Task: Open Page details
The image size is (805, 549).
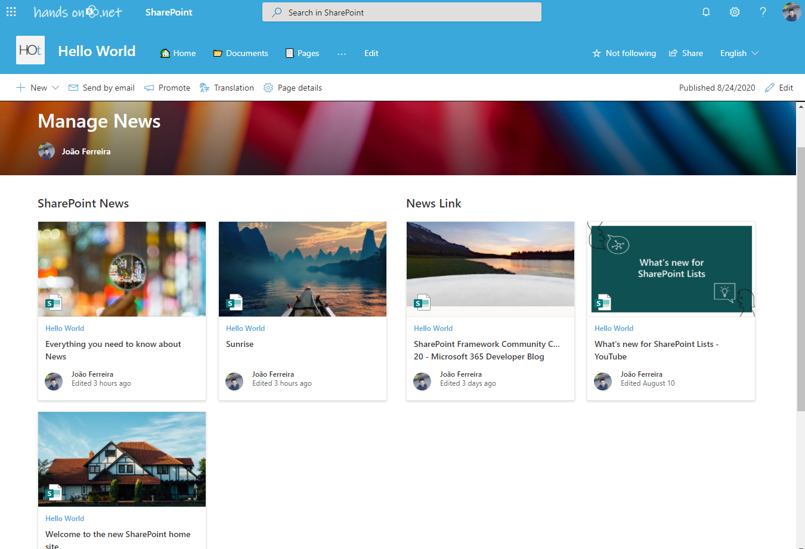Action: (293, 88)
